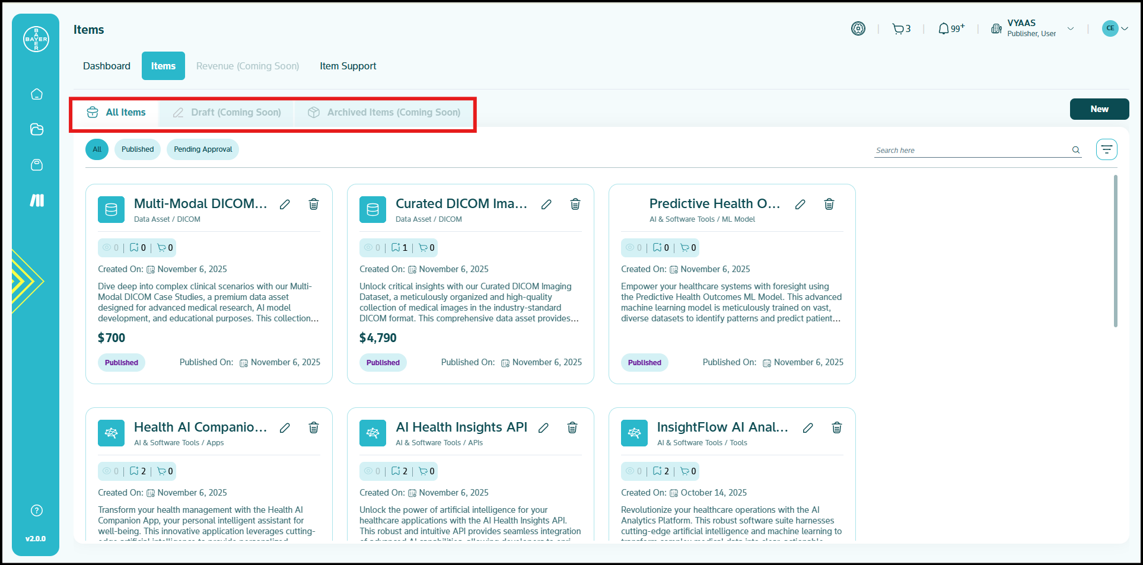Open the Item Support tab
Image resolution: width=1143 pixels, height=565 pixels.
pyautogui.click(x=348, y=66)
